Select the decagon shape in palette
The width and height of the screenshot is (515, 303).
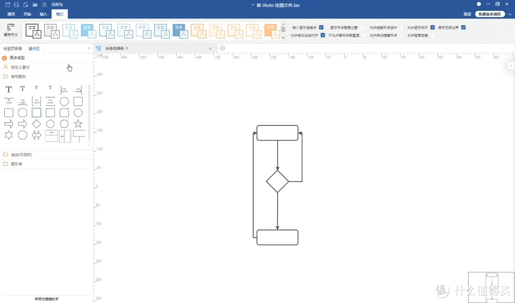78,113
